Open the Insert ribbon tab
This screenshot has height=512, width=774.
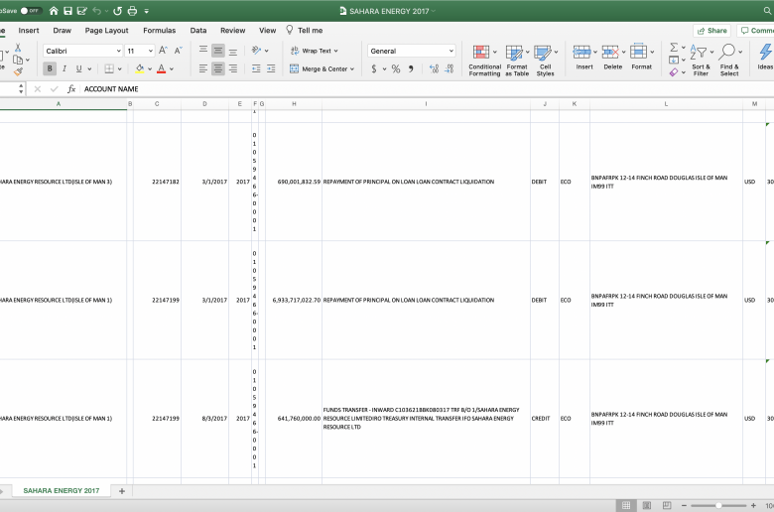[x=29, y=30]
